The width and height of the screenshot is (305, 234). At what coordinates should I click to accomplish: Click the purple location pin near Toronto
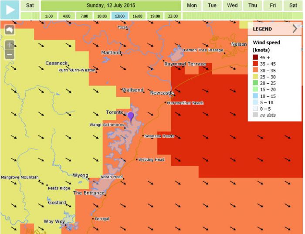click(x=131, y=116)
